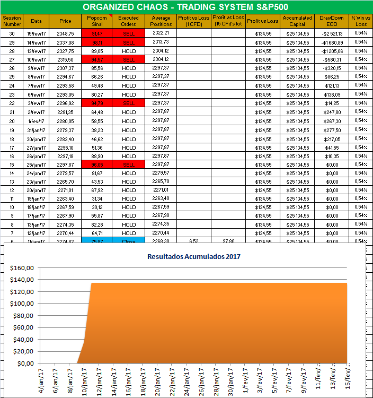This screenshot has width=373, height=398.
Task: Select the Profit vs Loss (1 CFD) header
Action: tap(194, 21)
